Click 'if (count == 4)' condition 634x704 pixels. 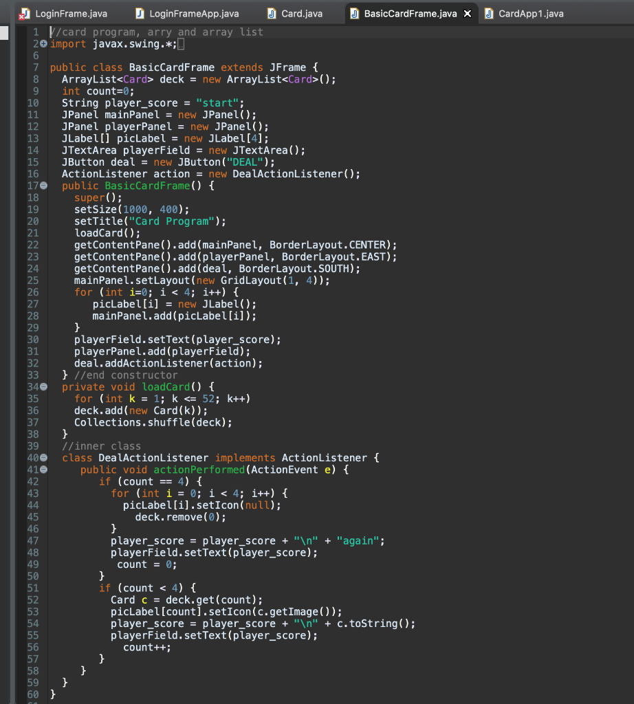coord(144,482)
